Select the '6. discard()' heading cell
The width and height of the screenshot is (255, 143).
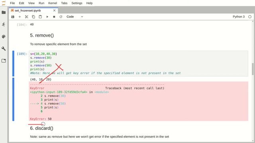point(41,128)
